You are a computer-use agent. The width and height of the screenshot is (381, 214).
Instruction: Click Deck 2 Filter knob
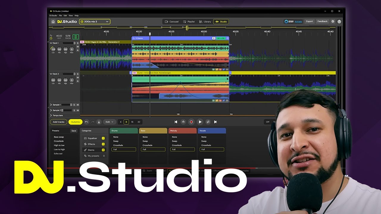[x=71, y=80]
